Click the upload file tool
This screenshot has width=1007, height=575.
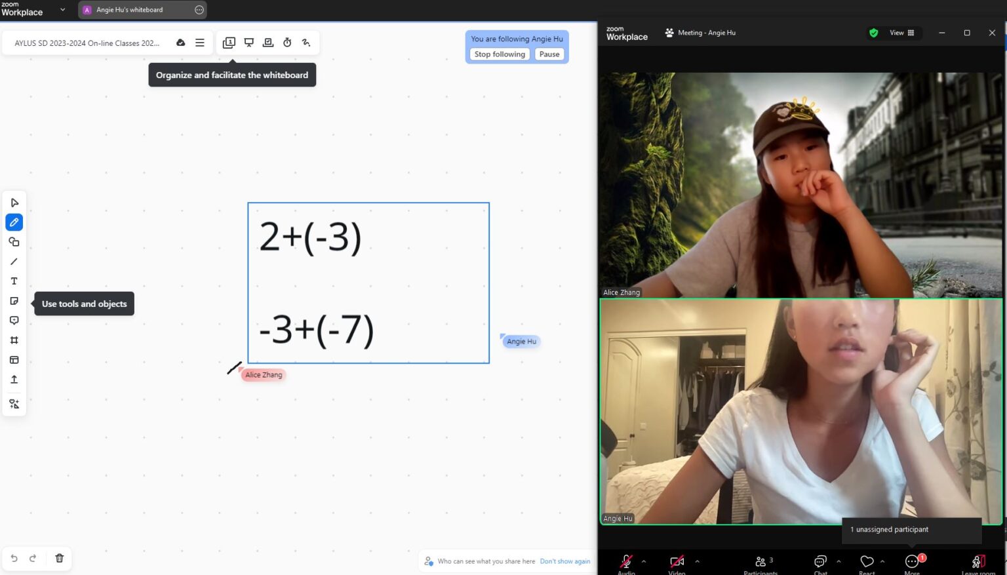(14, 380)
